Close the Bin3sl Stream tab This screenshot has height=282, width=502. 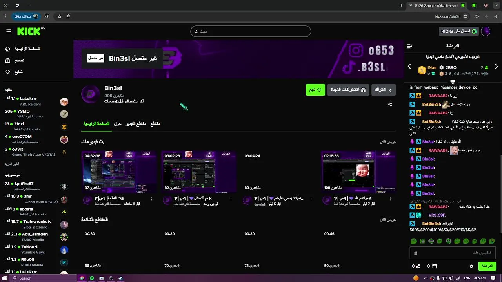pos(411,5)
